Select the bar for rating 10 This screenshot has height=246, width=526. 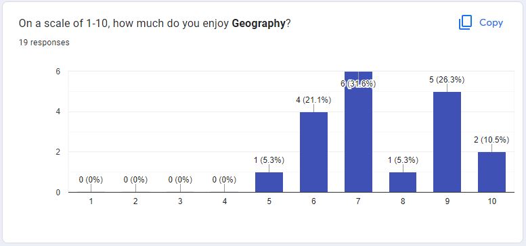491,172
